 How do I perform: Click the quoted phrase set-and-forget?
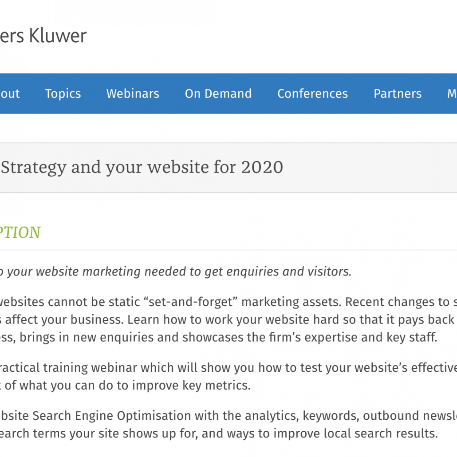(x=185, y=302)
